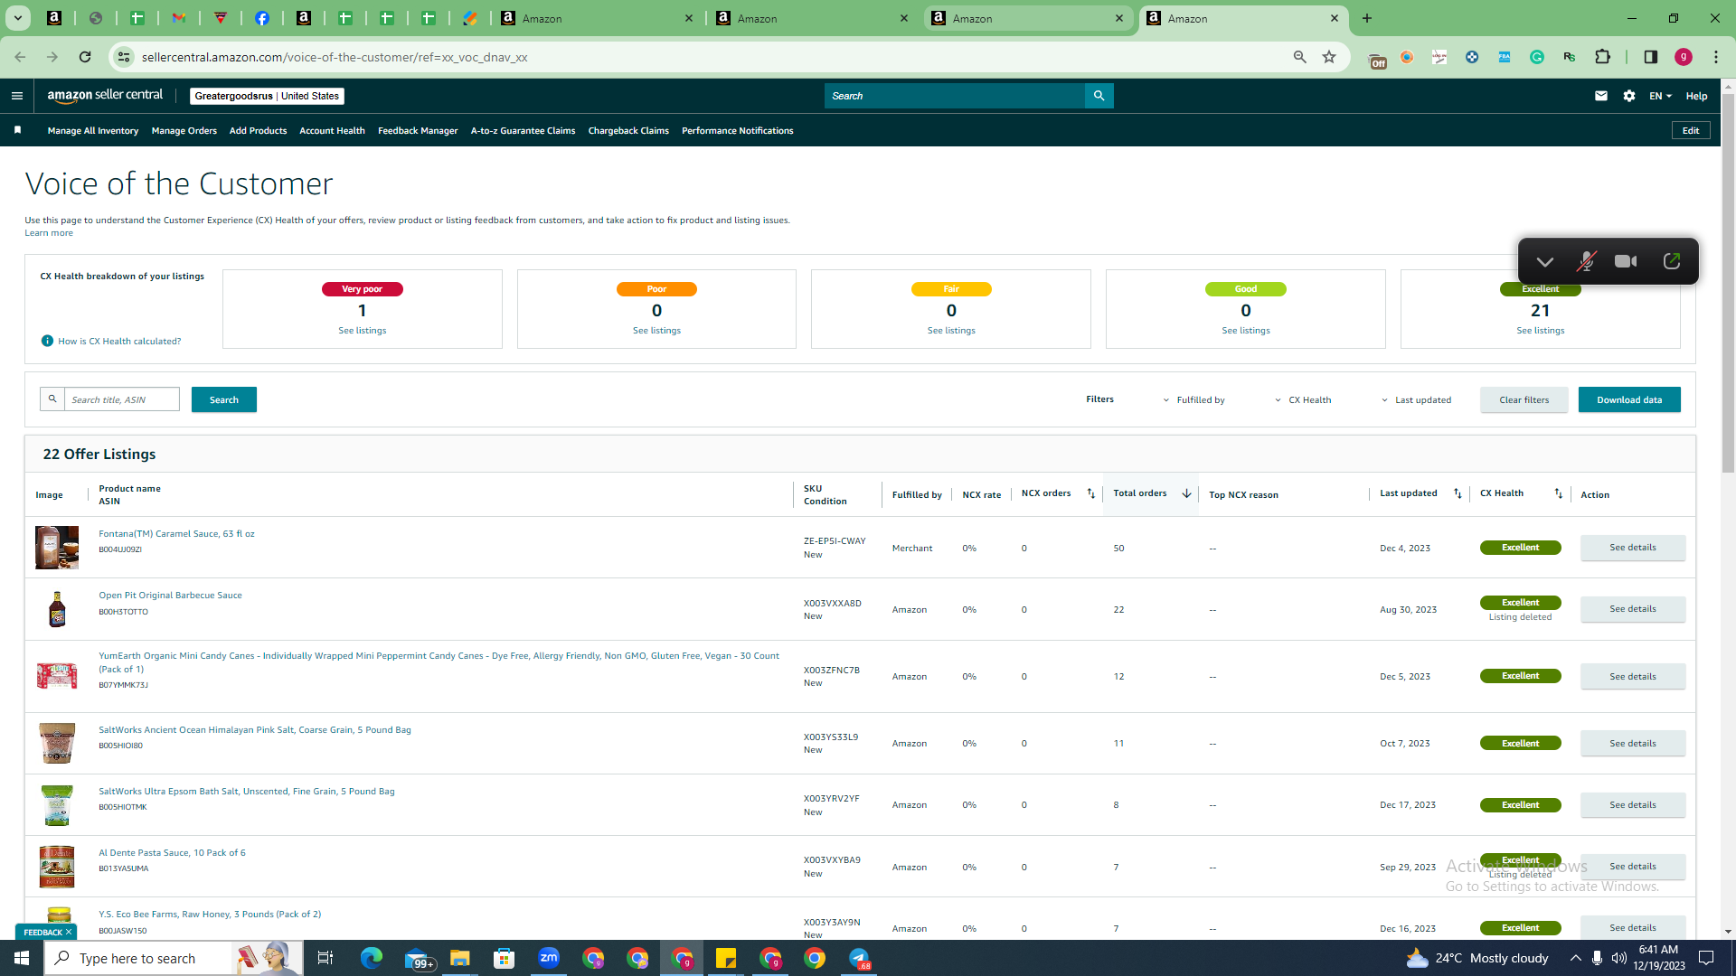Click the Search button next to ASIN field
Viewport: 1736px width, 976px height.
pyautogui.click(x=224, y=399)
